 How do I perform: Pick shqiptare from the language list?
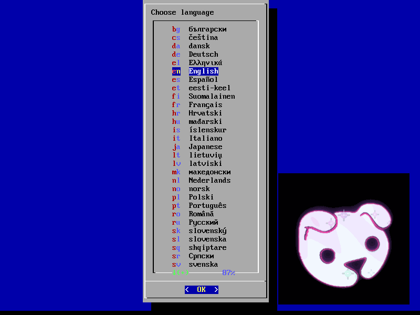point(199,247)
